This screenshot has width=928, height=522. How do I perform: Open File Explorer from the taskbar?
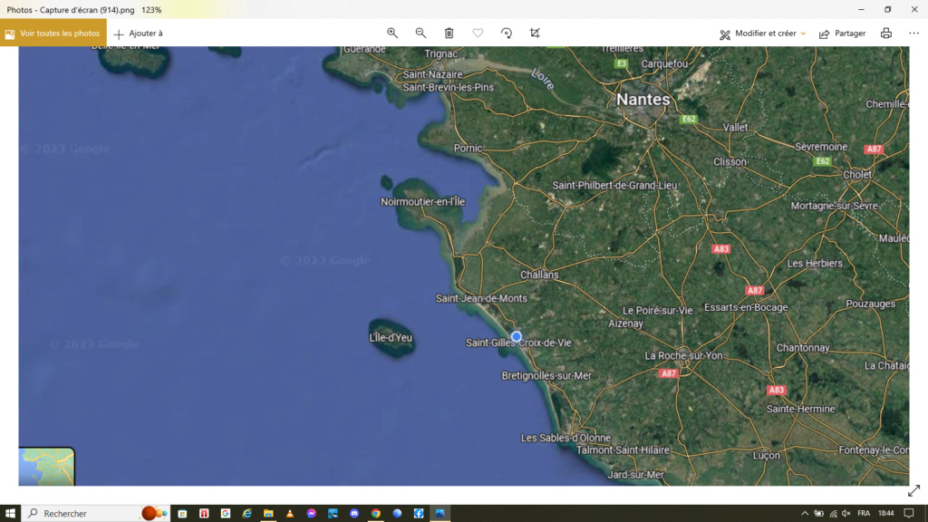[268, 513]
